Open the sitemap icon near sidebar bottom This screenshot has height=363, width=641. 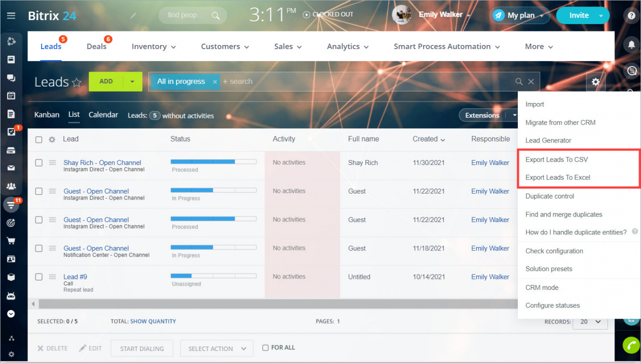point(11,338)
